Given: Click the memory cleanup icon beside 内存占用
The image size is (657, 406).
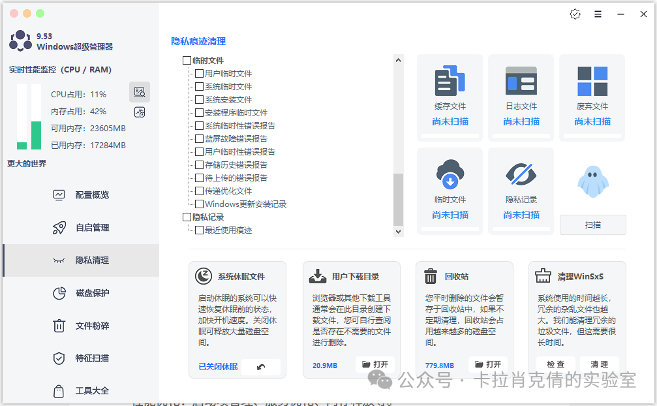Looking at the screenshot, I should (140, 112).
